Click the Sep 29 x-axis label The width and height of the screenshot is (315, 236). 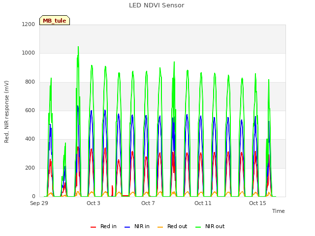click(39, 203)
